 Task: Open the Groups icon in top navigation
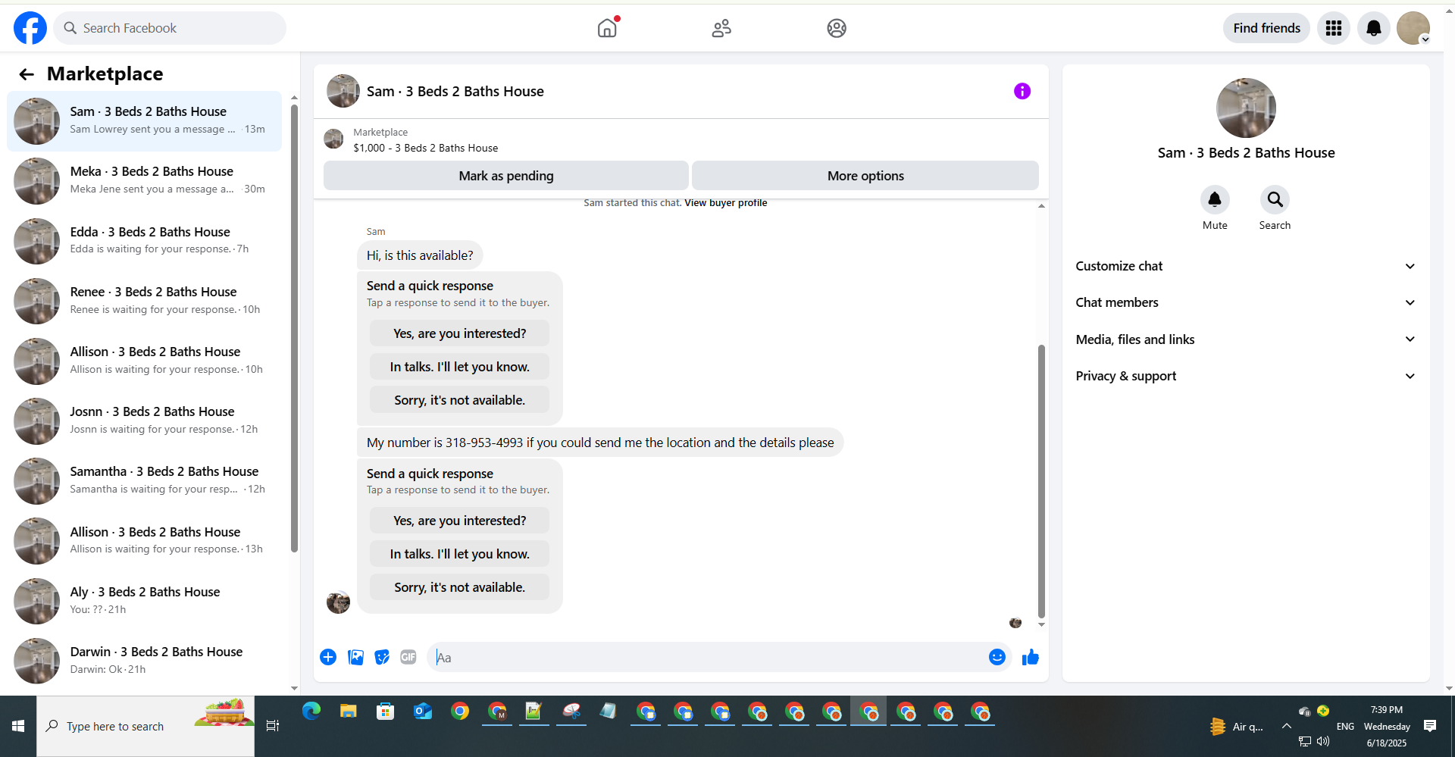pyautogui.click(x=837, y=28)
